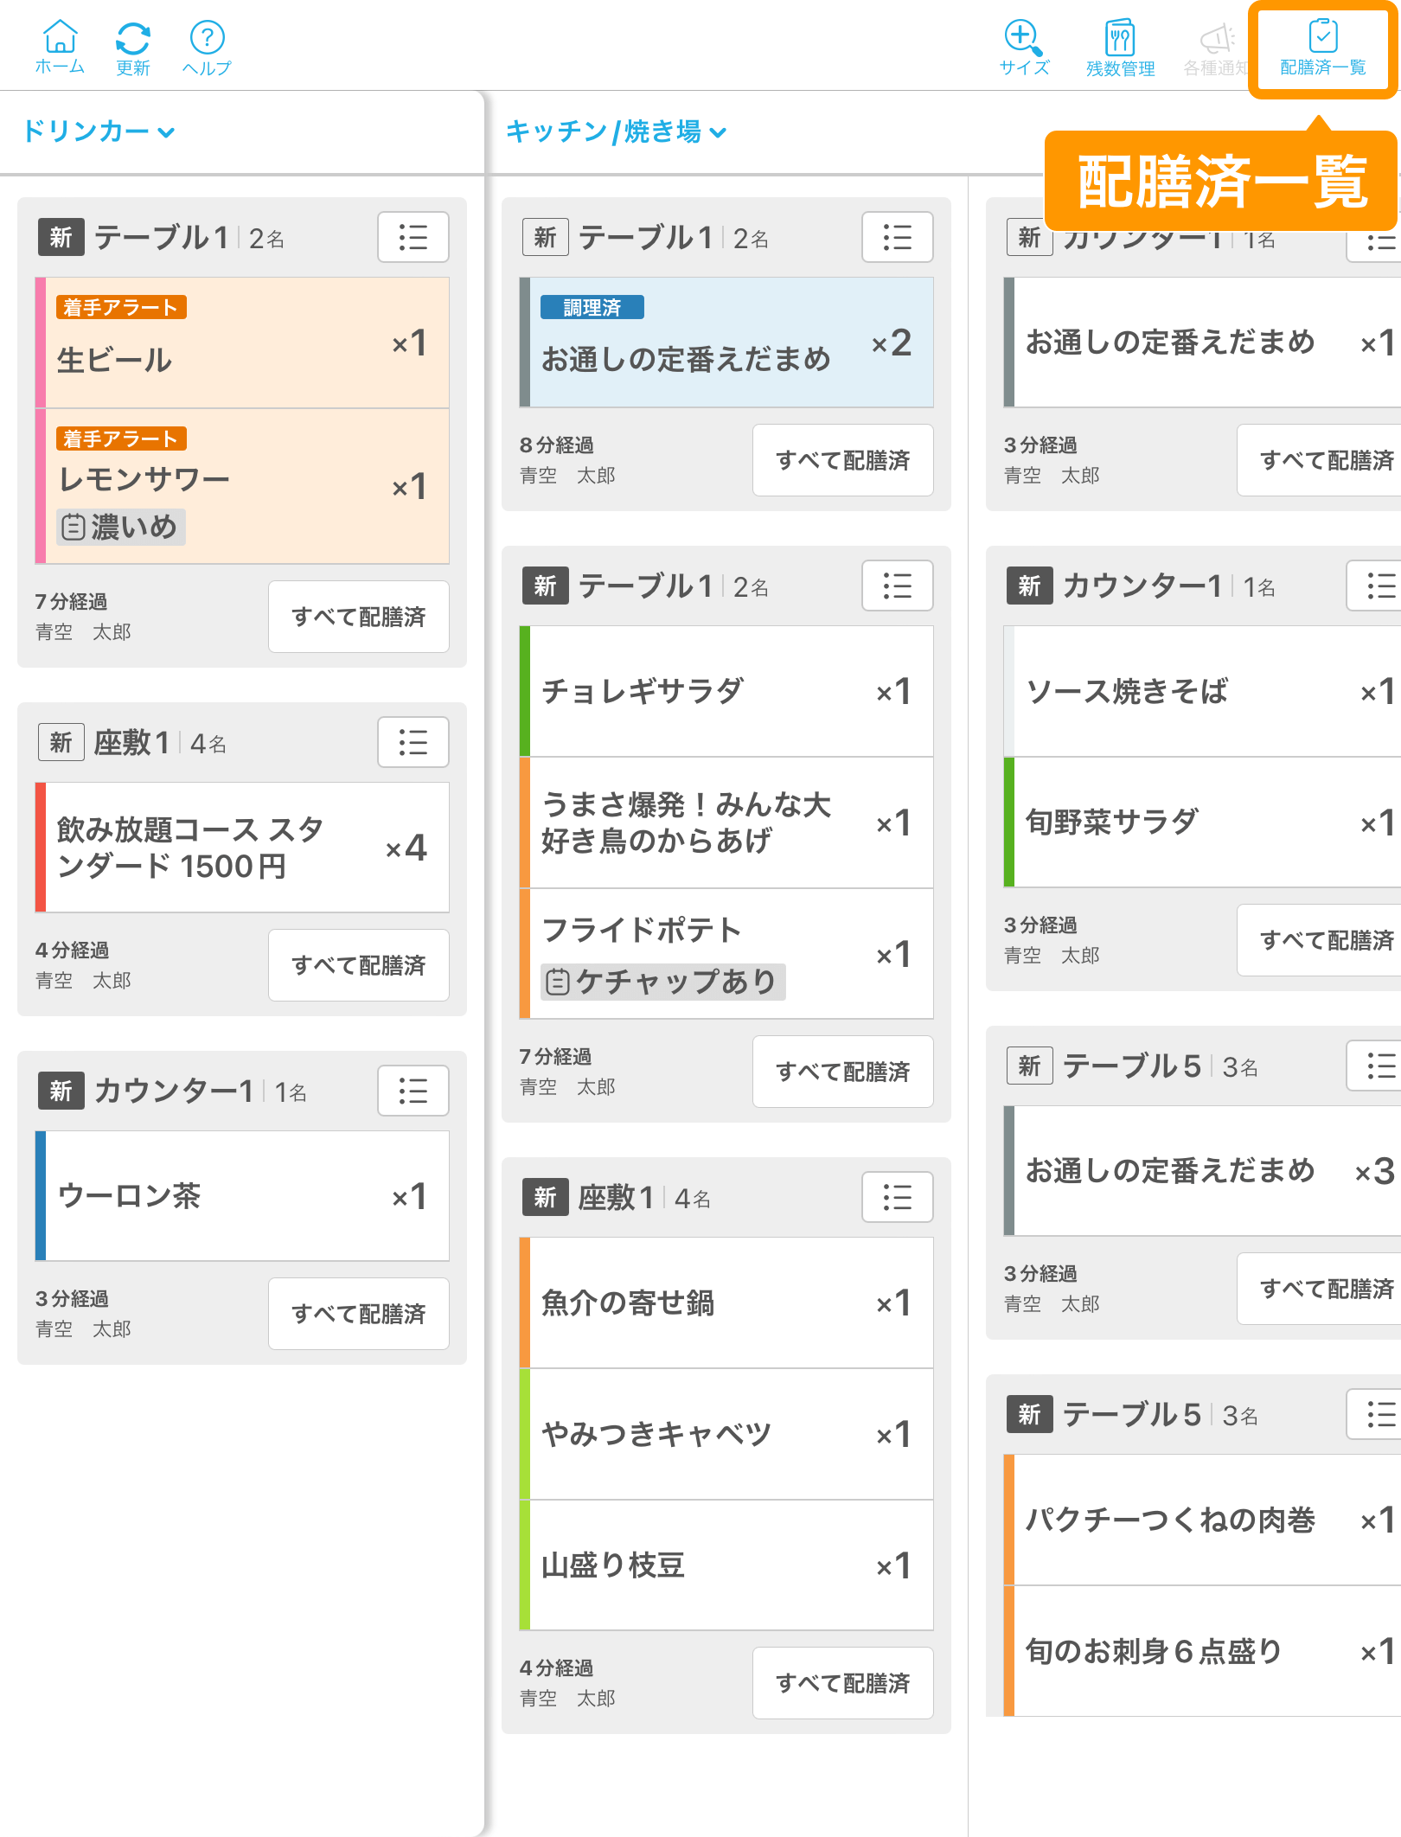Select the 魚介の寄せ鍋 item

726,1303
